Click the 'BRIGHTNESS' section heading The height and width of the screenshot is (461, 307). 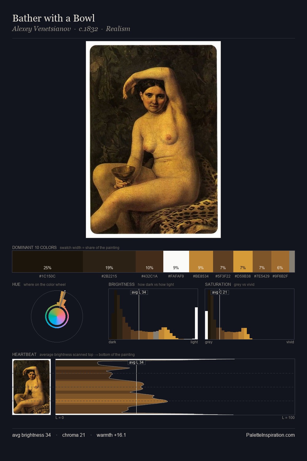(x=122, y=284)
